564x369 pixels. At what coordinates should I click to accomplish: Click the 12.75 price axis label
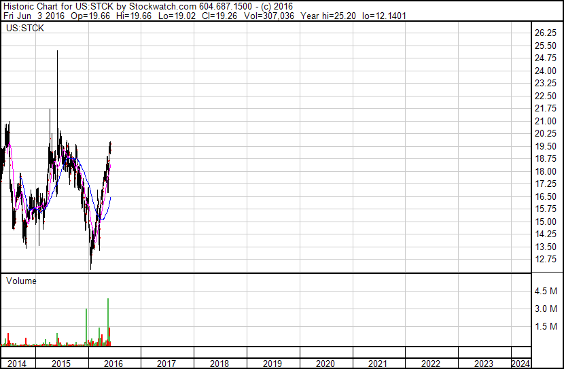(x=546, y=260)
